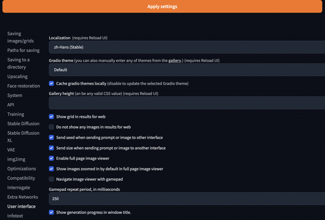Viewport: 325px width, 220px height.
Task: Select the Stable Diffusion XL section
Action: 23,137
